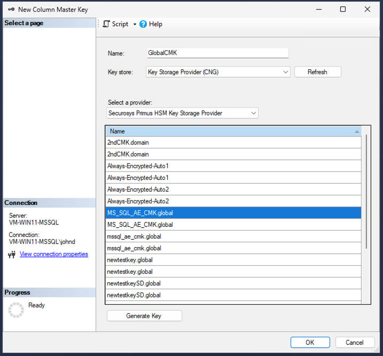Screen dimensions: 383x356
Task: Open the Script dropdown arrow
Action: (x=135, y=25)
